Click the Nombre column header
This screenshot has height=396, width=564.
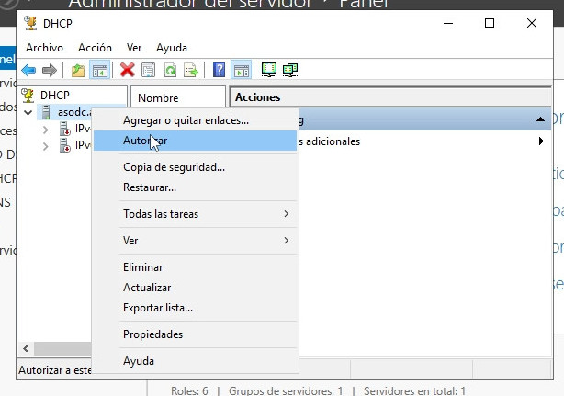coord(159,97)
